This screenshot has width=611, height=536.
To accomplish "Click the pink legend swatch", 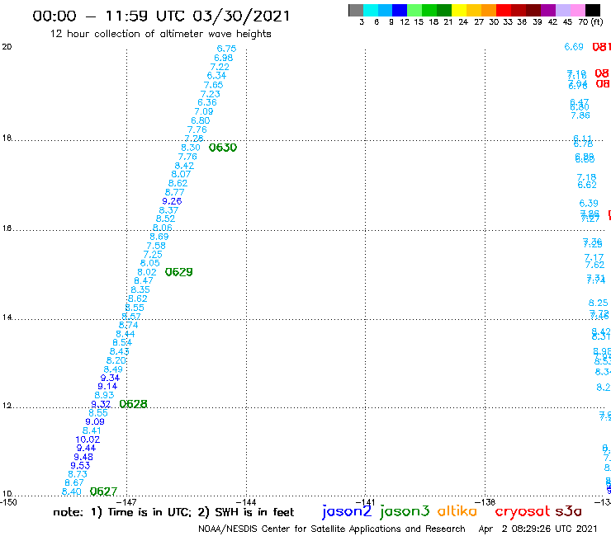I will point(577,10).
